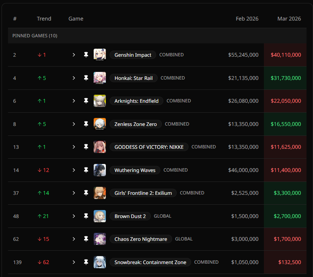Select the $55,245,000 February value
Screen dimensions: 313x277
(x=243, y=55)
